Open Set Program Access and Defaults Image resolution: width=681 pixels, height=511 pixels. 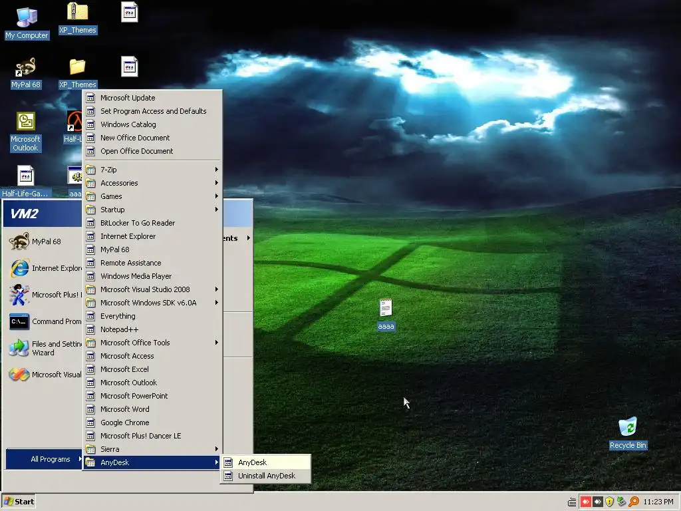coord(152,111)
